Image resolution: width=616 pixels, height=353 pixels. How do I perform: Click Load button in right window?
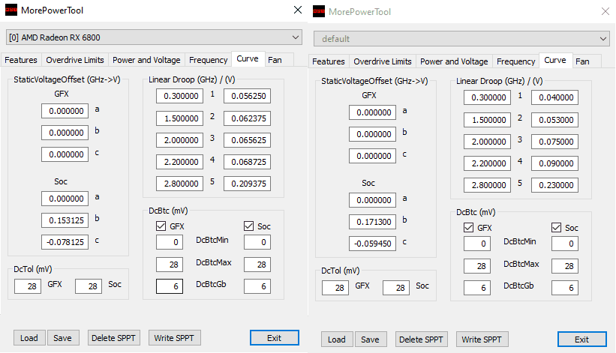[337, 340]
